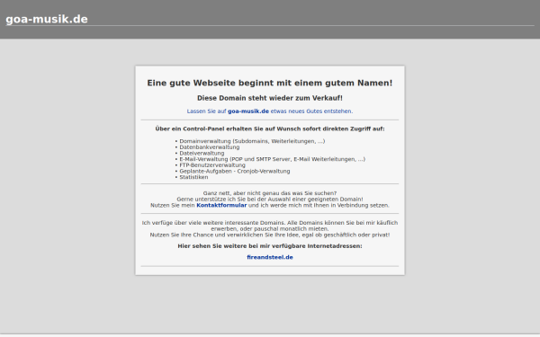The image size is (540, 337).
Task: Select heading 'Eine gute Webseite beginnt mit einem gutem Namen!'
Action: [270, 83]
